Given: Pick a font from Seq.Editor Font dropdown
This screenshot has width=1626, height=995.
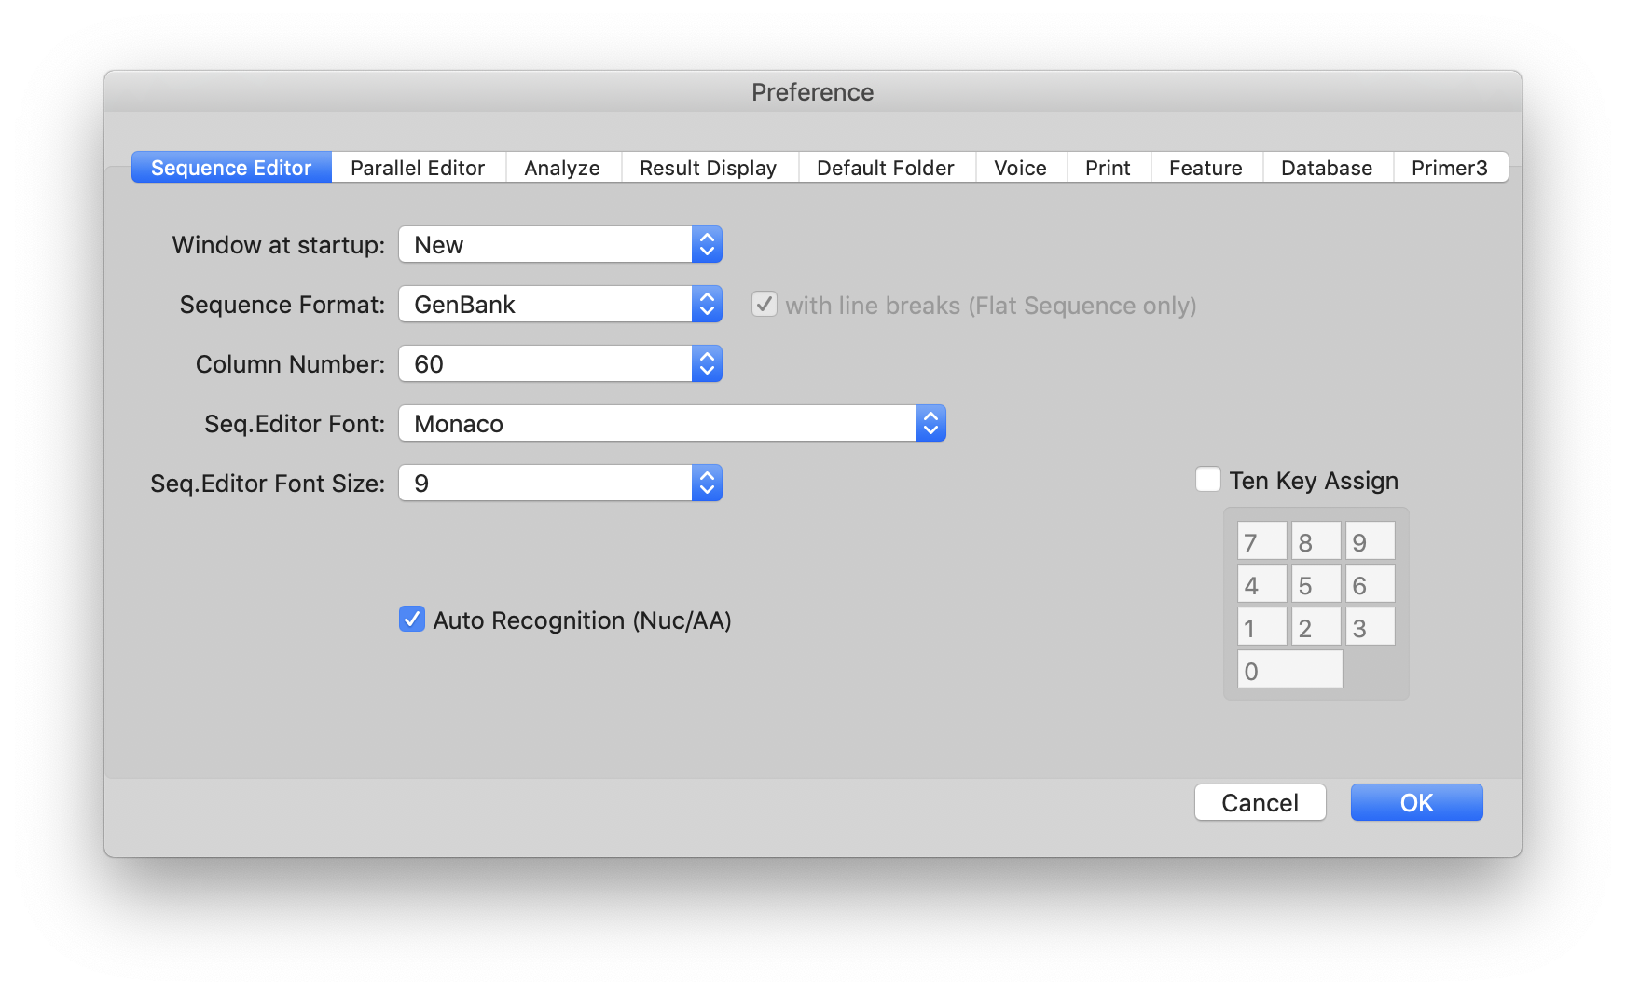Looking at the screenshot, I should click(x=671, y=424).
